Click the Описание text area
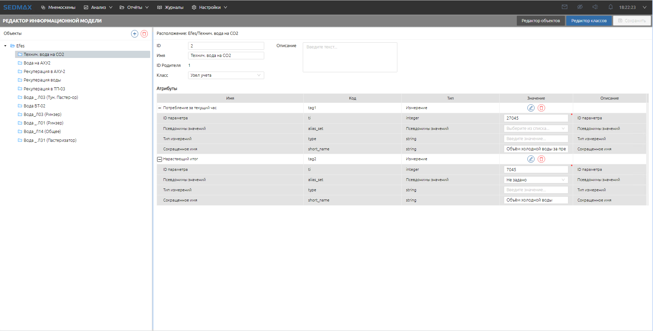 [350, 57]
